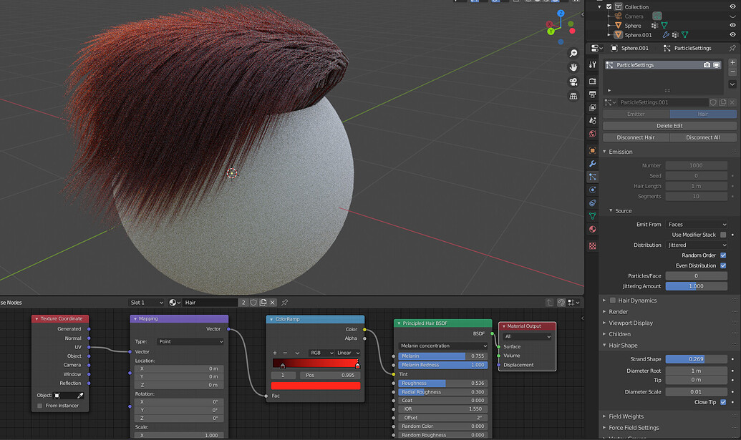This screenshot has width=741, height=440.
Task: Toggle camera view icon in viewport sidebar
Action: [x=573, y=82]
